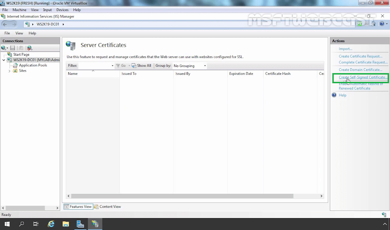Image resolution: width=390 pixels, height=230 pixels.
Task: Click inside the Filter text field
Action: [x=94, y=66]
